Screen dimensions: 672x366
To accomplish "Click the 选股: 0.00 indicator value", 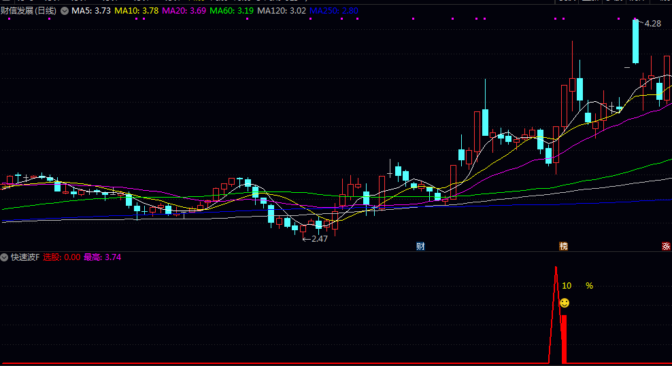I will click(61, 257).
